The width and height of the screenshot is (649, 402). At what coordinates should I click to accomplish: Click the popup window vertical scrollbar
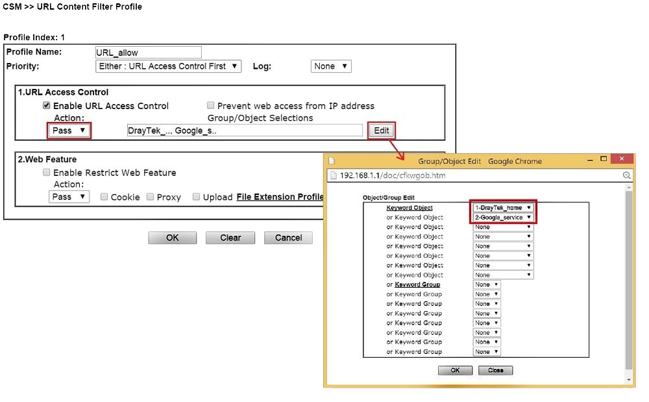pyautogui.click(x=628, y=279)
